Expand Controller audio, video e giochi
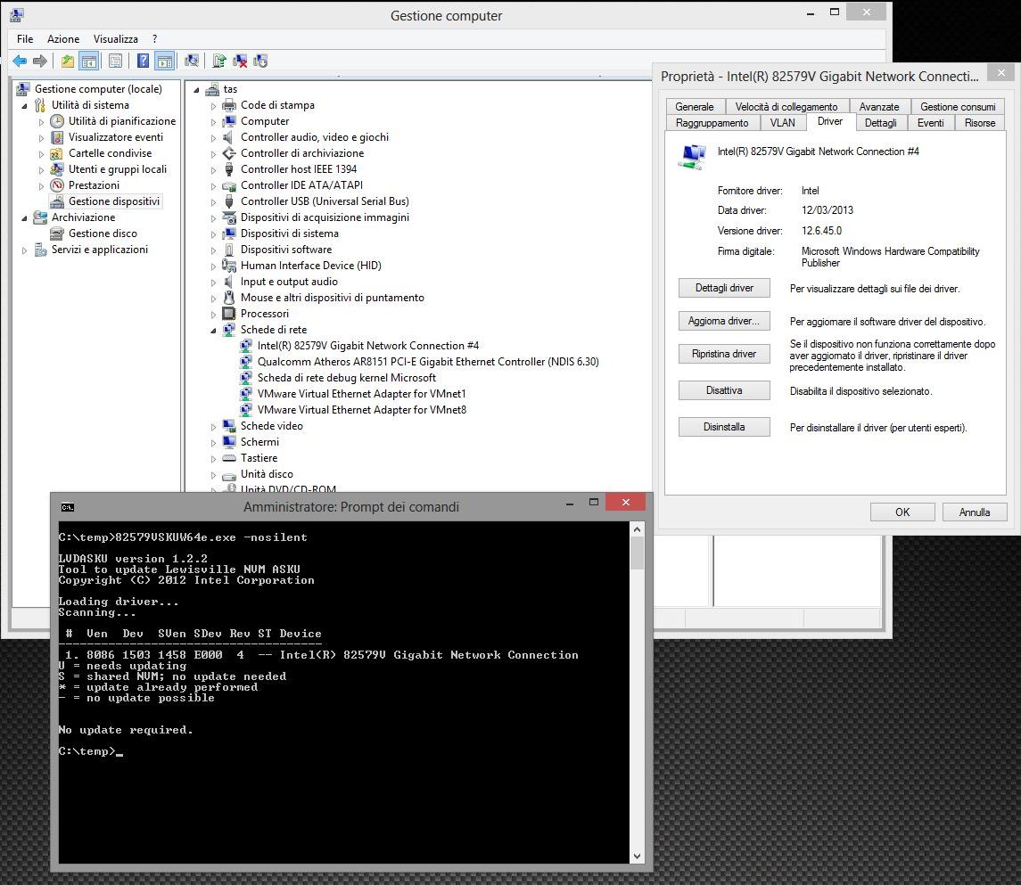 coord(213,137)
